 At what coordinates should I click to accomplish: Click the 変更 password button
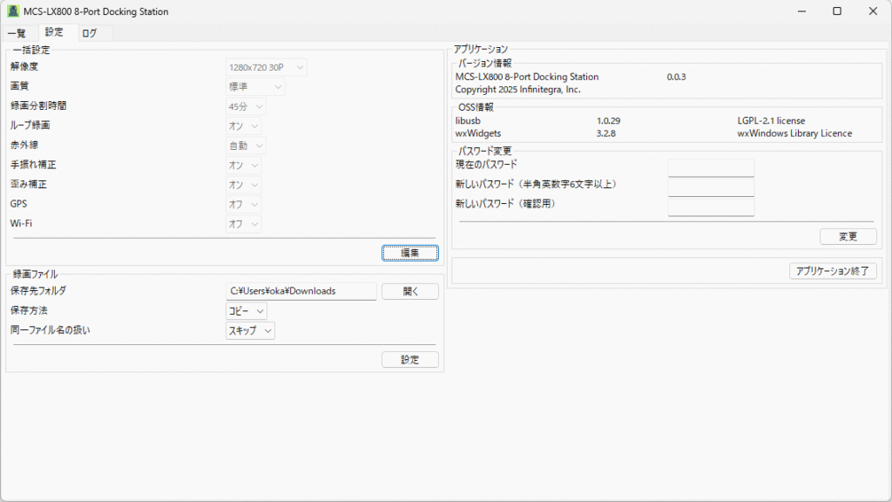click(x=848, y=236)
